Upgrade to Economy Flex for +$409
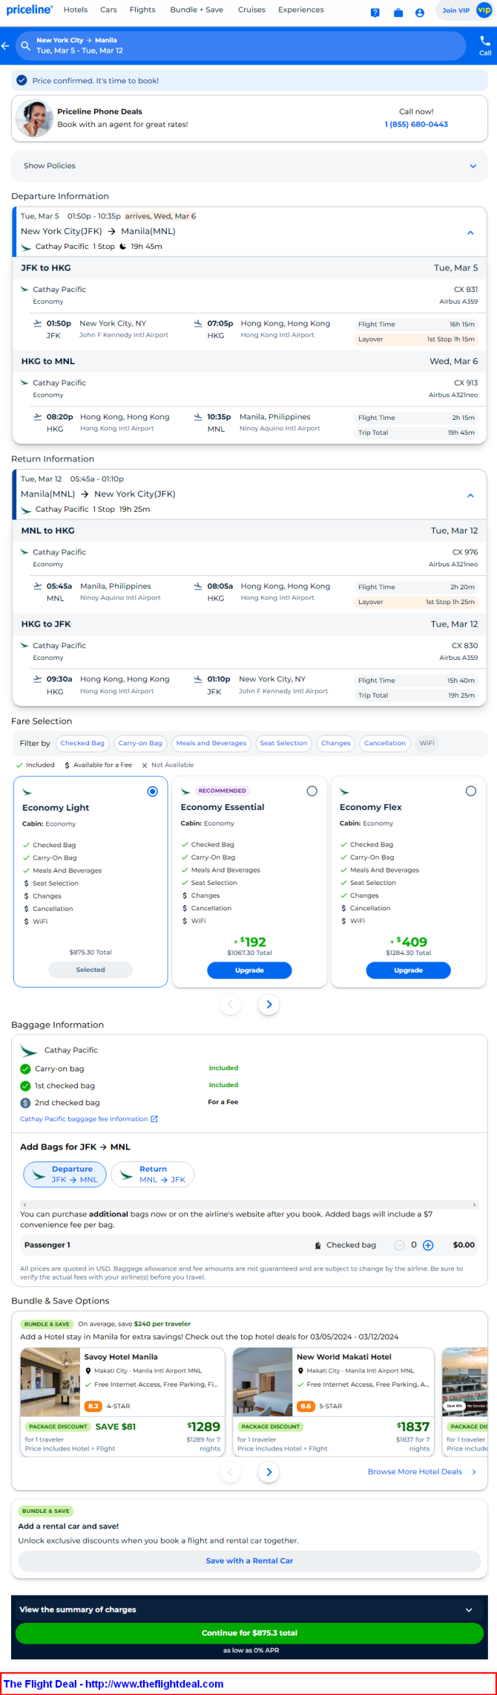497x1695 pixels. (x=408, y=970)
